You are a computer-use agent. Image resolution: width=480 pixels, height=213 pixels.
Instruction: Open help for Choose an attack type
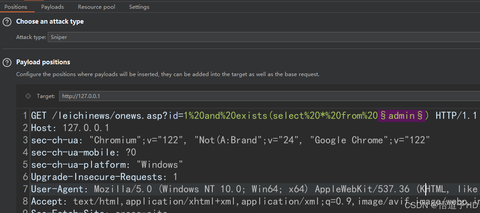pos(7,22)
